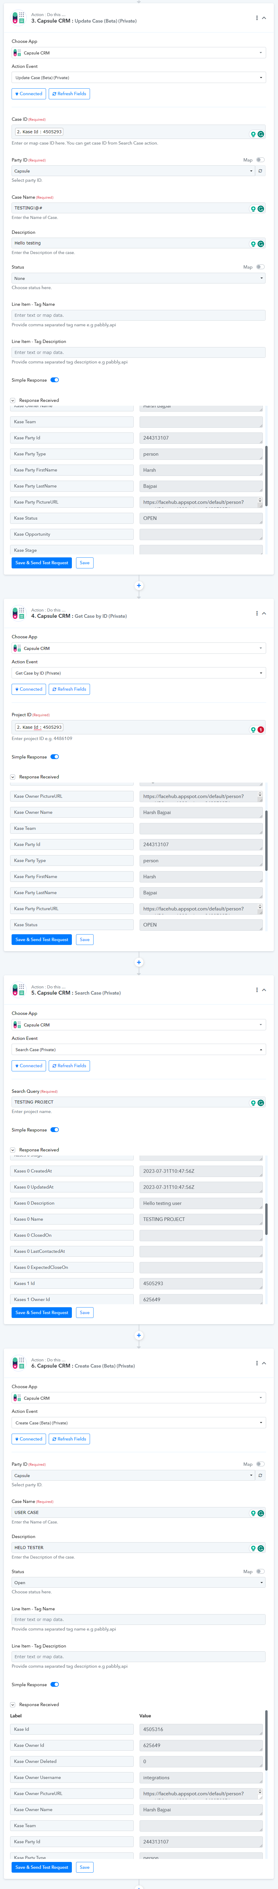The width and height of the screenshot is (278, 1889).
Task: Toggle the Map switch for Party ID in step 6
Action: click(260, 1465)
